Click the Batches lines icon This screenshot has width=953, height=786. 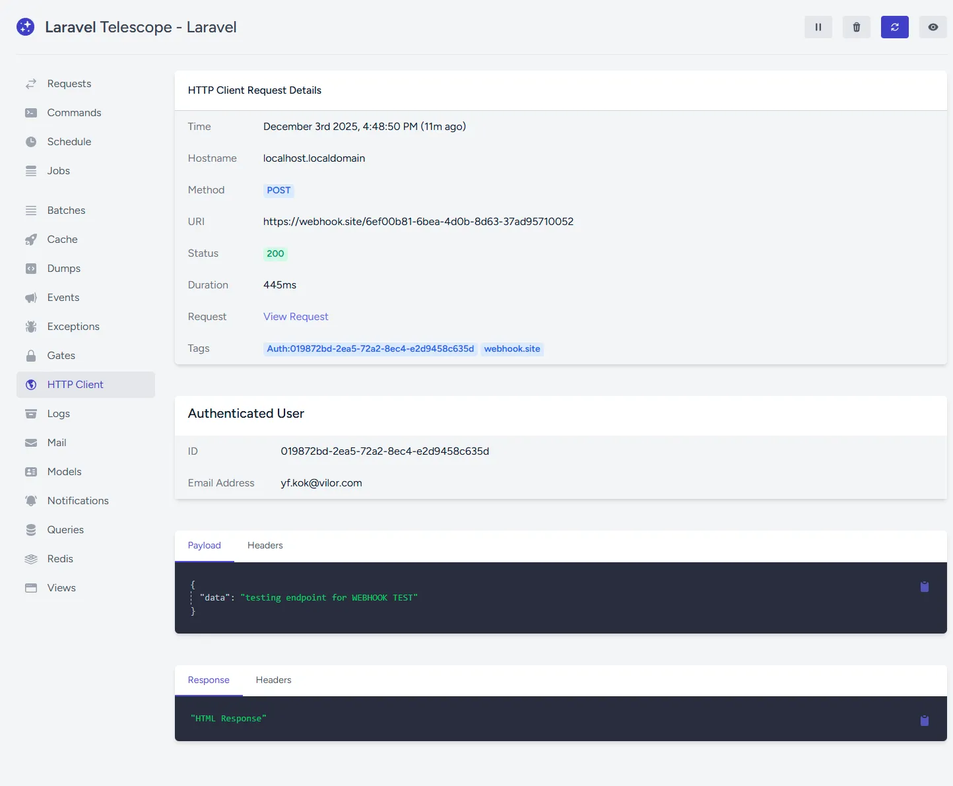point(31,211)
